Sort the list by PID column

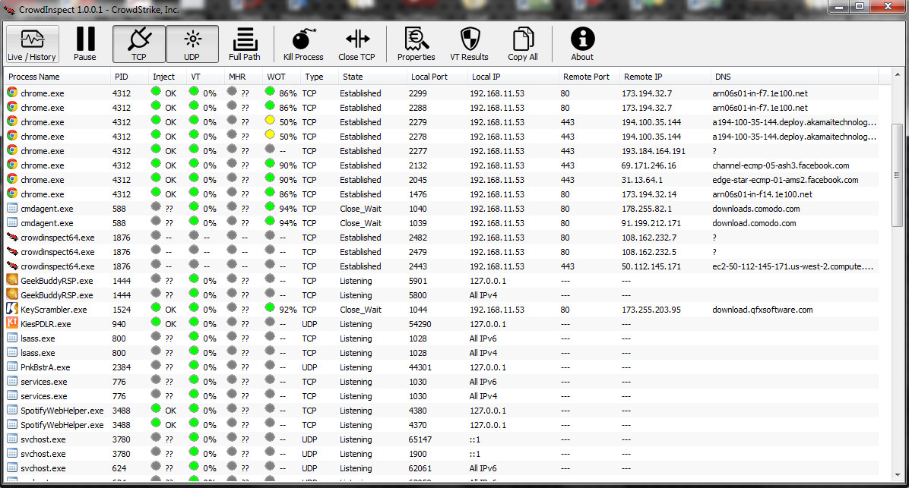128,77
